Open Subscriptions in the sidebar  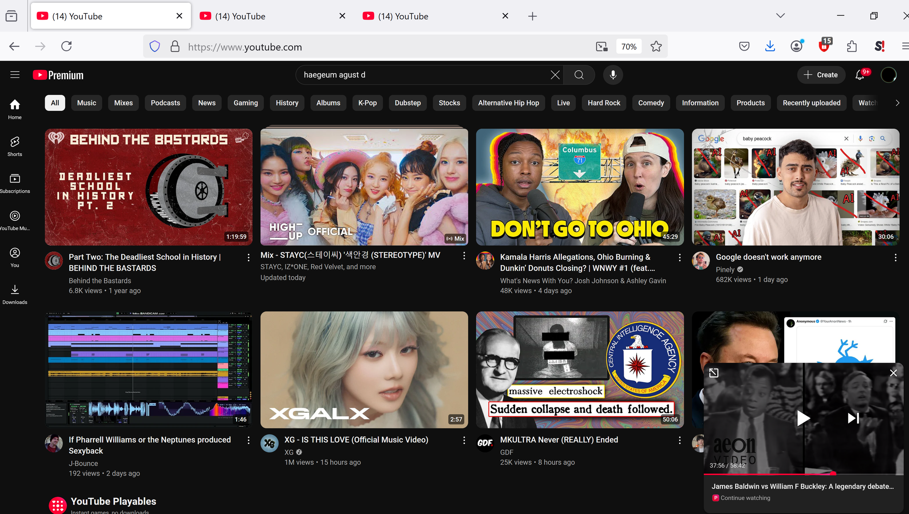click(15, 183)
